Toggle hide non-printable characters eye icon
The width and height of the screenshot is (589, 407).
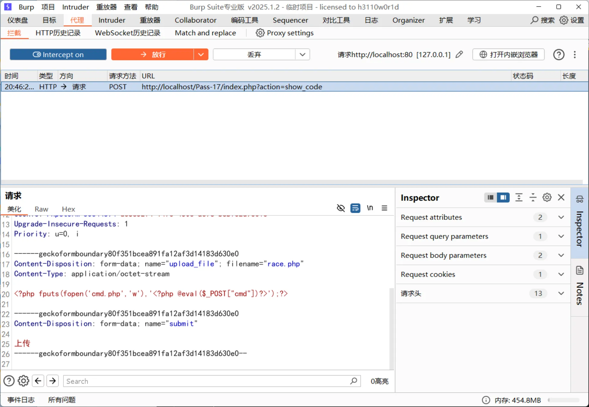341,208
